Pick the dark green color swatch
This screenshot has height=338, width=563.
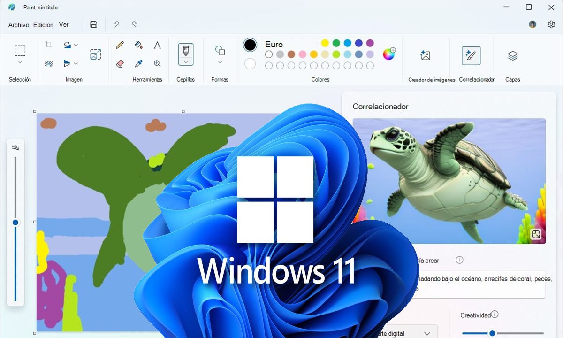pyautogui.click(x=336, y=43)
